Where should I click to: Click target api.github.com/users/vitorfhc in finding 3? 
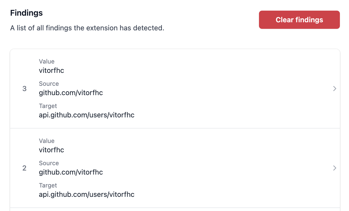click(x=86, y=115)
